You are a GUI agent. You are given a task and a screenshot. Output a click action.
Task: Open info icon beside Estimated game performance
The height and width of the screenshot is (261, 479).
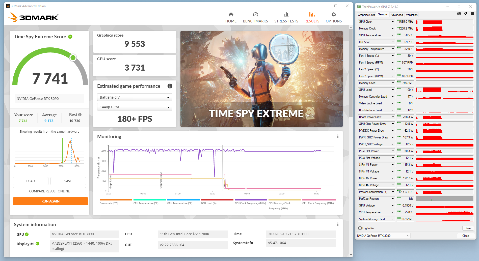[x=170, y=86]
